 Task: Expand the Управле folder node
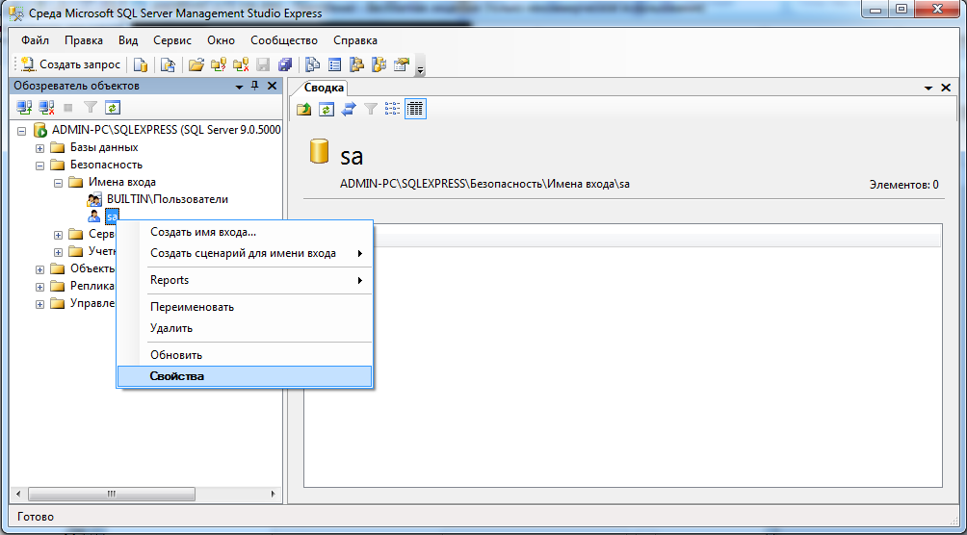pyautogui.click(x=40, y=304)
